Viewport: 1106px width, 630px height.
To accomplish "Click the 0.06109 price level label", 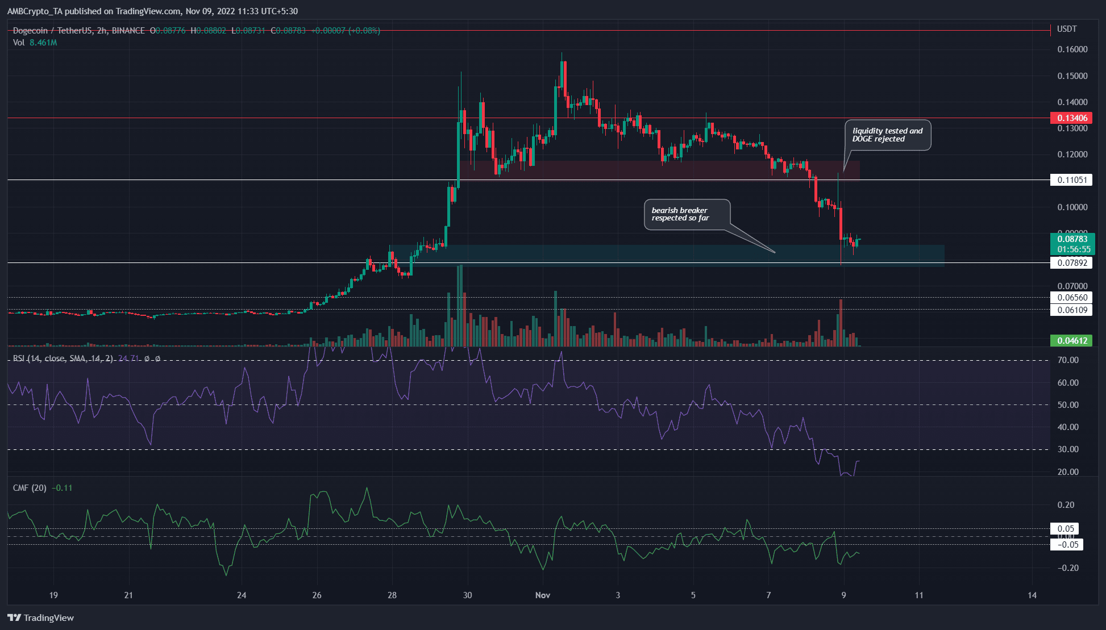I will pos(1071,310).
